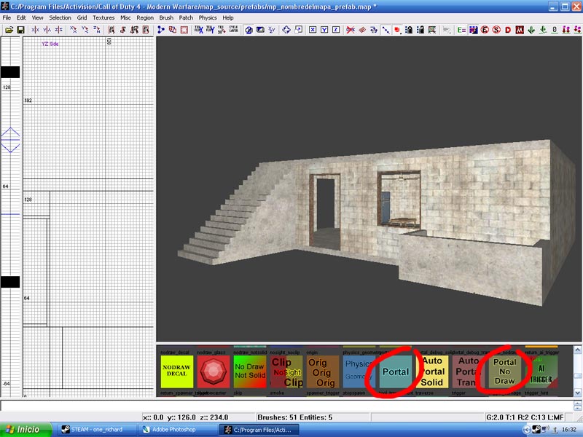
Task: Click the boxed X axis view icon
Action: [313, 30]
